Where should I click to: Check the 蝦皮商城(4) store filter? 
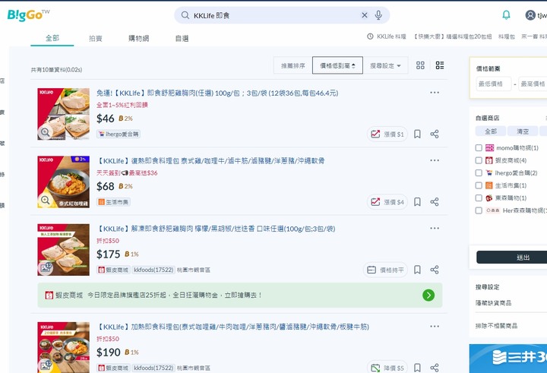(479, 160)
